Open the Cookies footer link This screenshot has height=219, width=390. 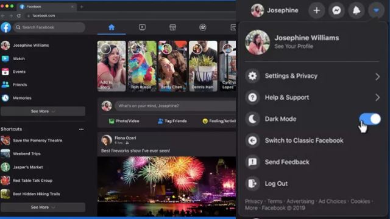pyautogui.click(x=360, y=201)
